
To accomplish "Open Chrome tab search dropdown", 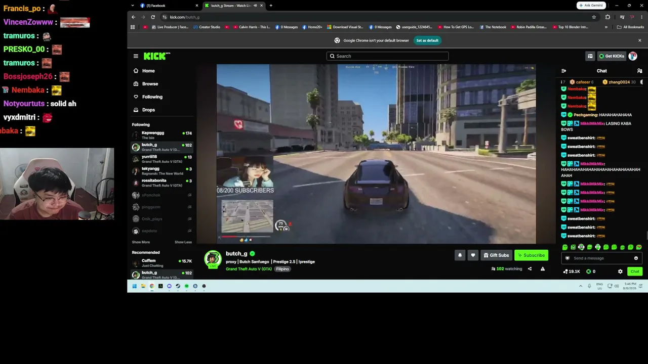I will [133, 6].
